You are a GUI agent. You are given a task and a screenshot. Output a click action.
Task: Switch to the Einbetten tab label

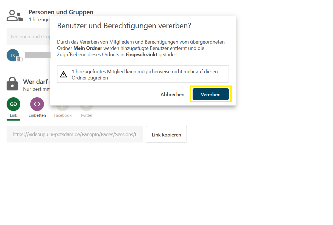pos(37,115)
